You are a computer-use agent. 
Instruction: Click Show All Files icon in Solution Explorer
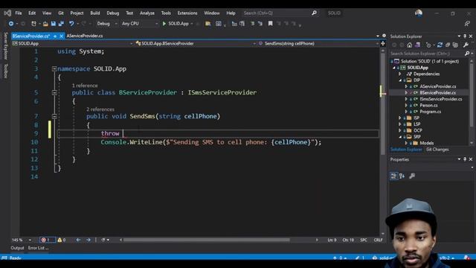click(455, 45)
